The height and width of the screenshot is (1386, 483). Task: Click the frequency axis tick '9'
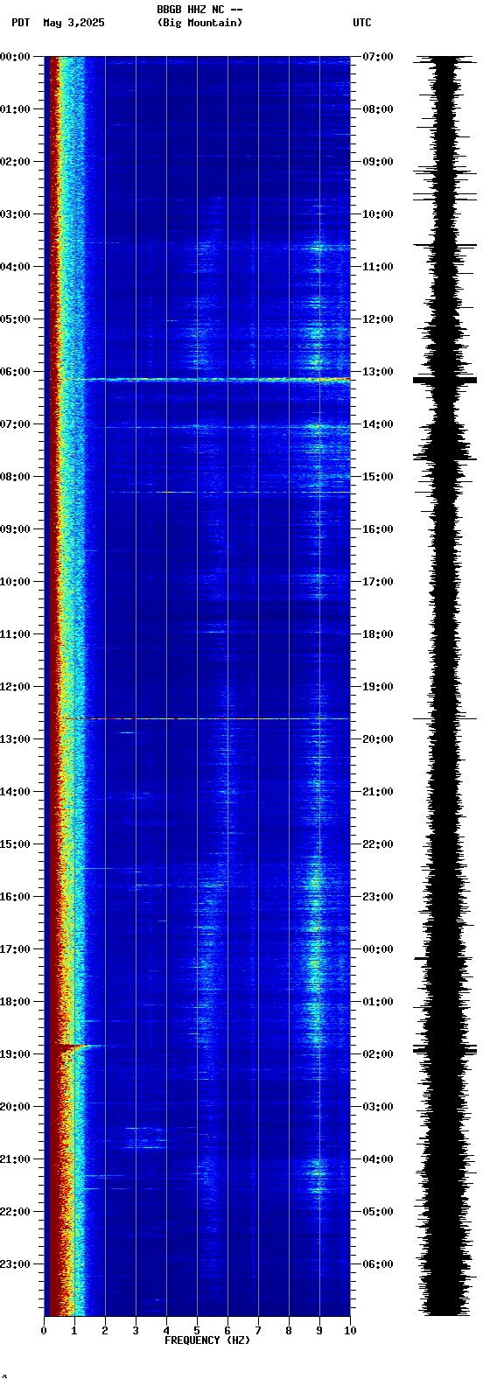pyautogui.click(x=319, y=1331)
